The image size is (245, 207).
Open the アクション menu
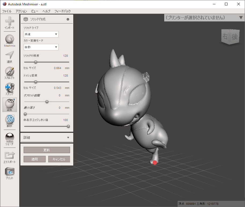tap(21, 11)
